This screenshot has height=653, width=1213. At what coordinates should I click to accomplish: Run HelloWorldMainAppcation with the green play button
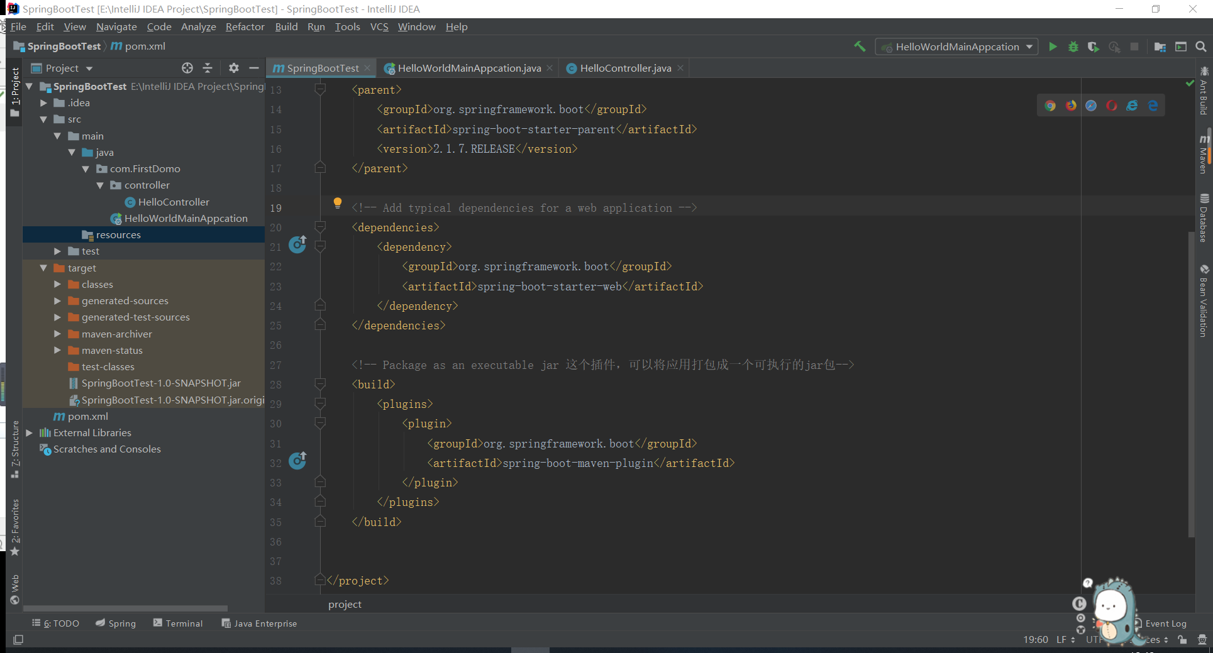[1053, 47]
